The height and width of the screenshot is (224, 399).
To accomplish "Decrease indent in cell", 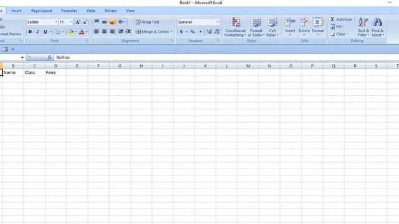I will 121,32.
